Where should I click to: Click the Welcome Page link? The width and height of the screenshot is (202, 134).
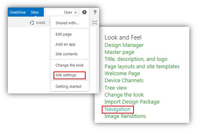point(122,73)
